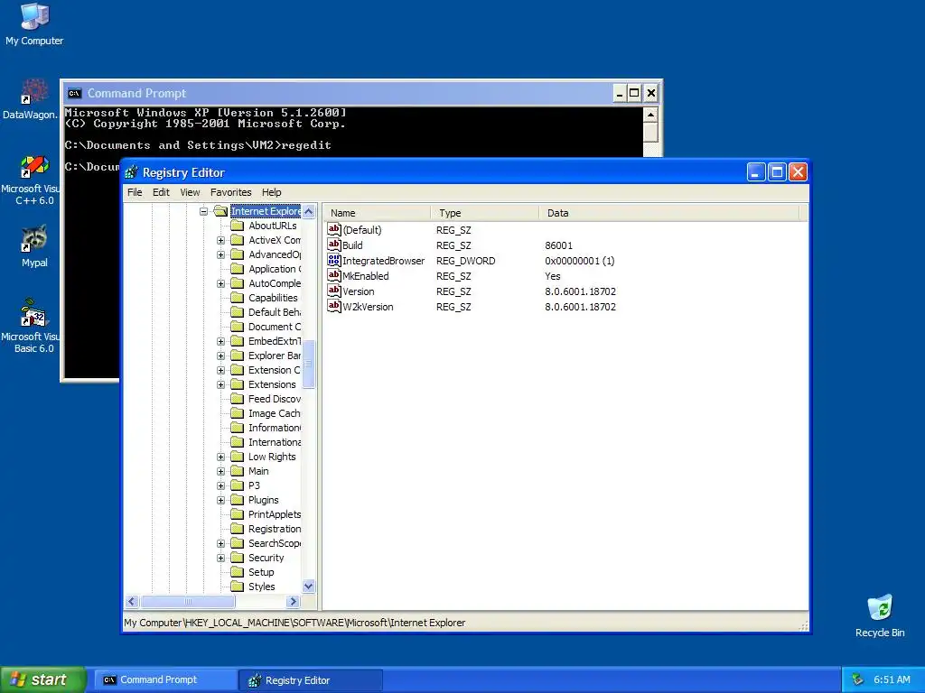
Task: Launch the DataWagon desktop shortcut
Action: coord(31,98)
